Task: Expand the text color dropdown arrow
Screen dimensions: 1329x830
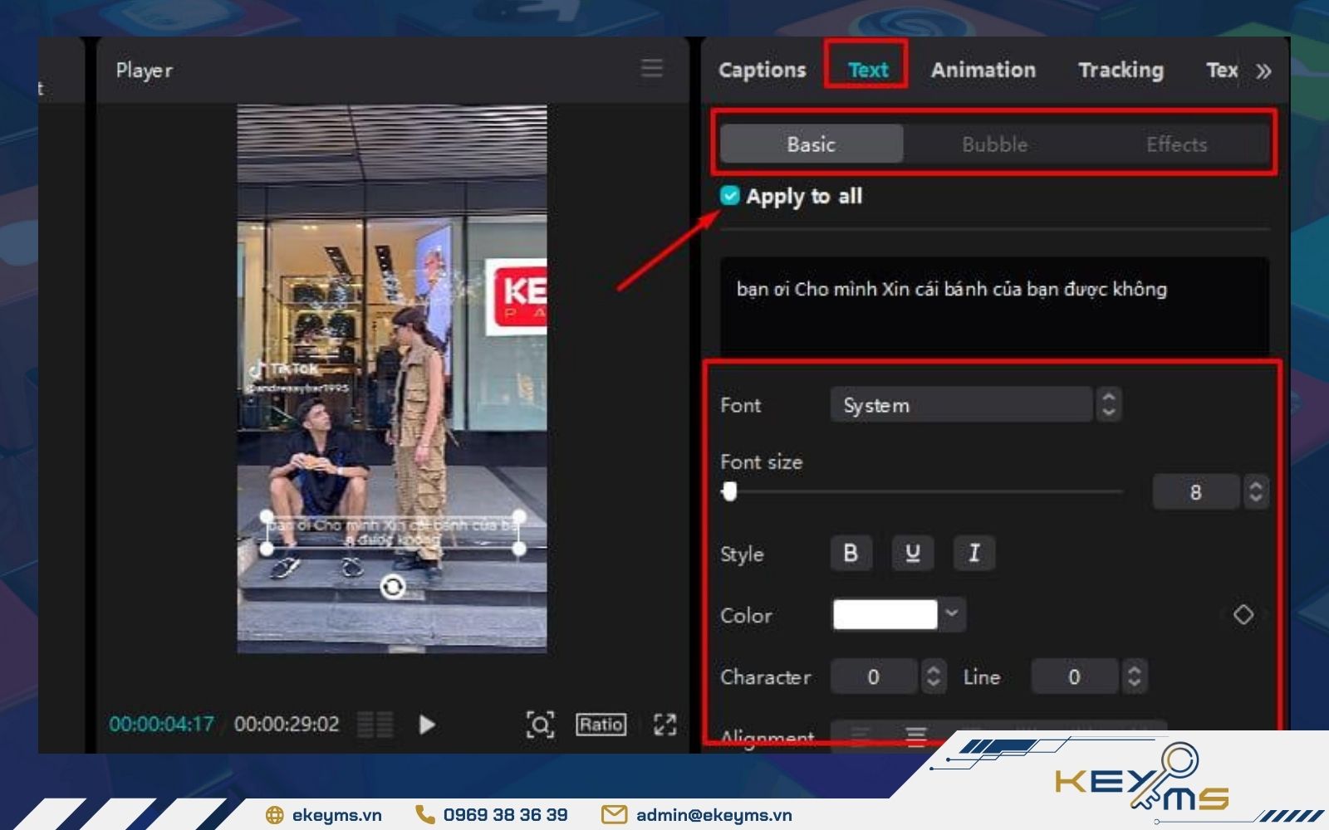Action: [x=953, y=614]
